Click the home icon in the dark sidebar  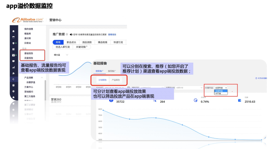pyautogui.click(x=14, y=31)
